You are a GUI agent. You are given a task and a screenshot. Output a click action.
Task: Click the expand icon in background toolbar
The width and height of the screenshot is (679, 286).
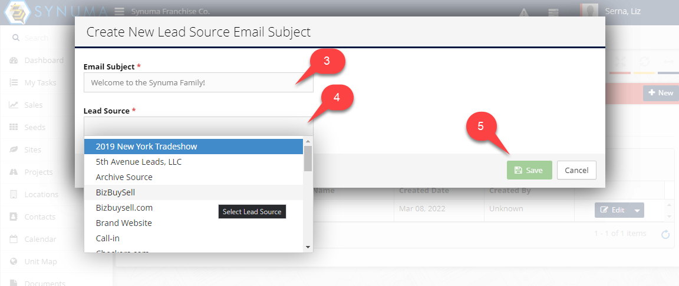[x=620, y=61]
